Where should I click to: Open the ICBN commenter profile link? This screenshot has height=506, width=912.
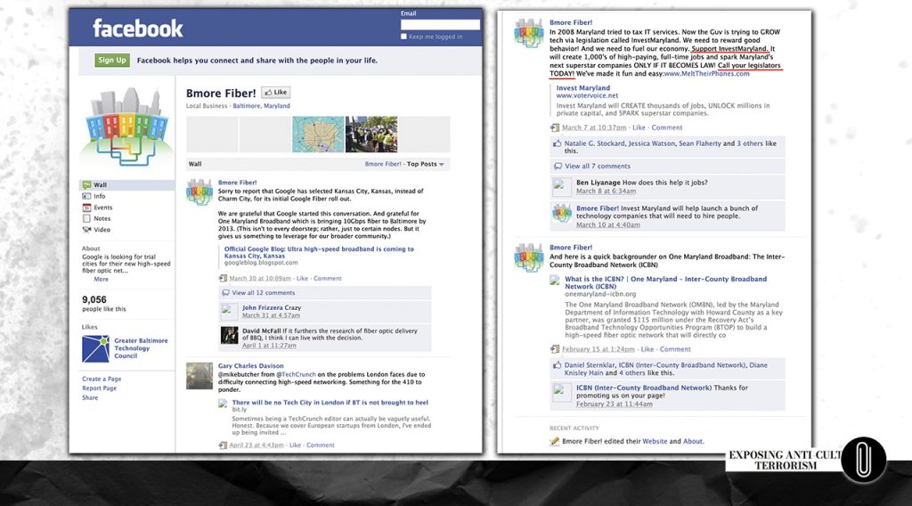point(643,388)
